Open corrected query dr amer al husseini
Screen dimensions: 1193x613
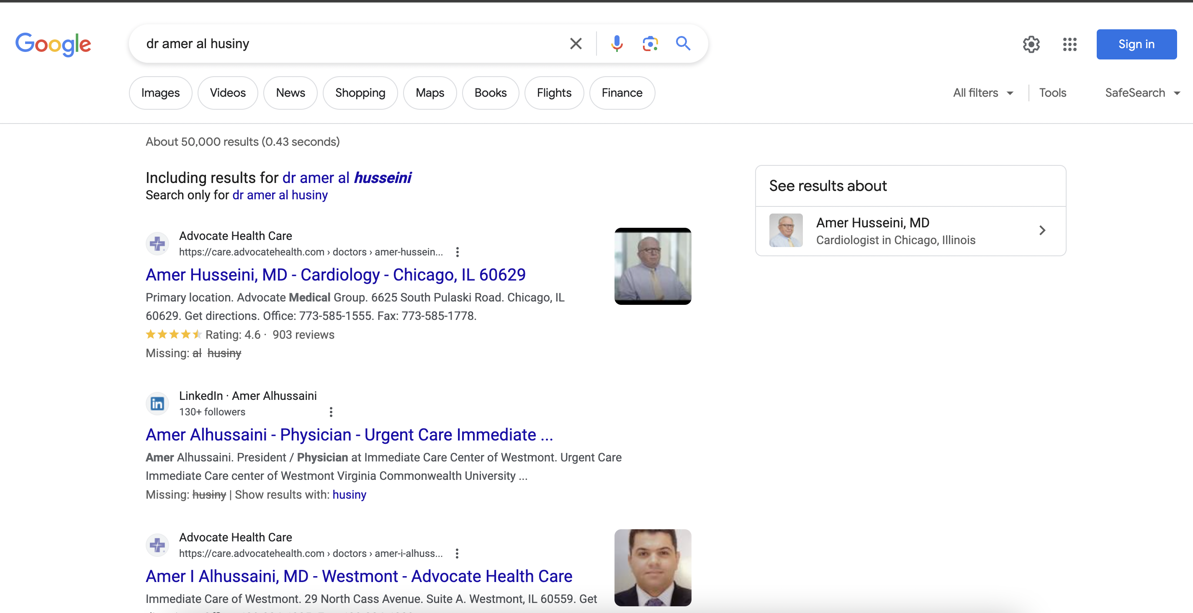tap(347, 178)
